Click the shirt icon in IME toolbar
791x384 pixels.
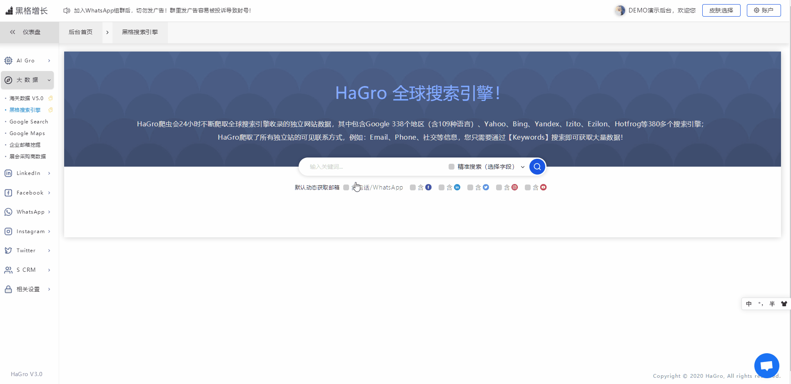(784, 304)
